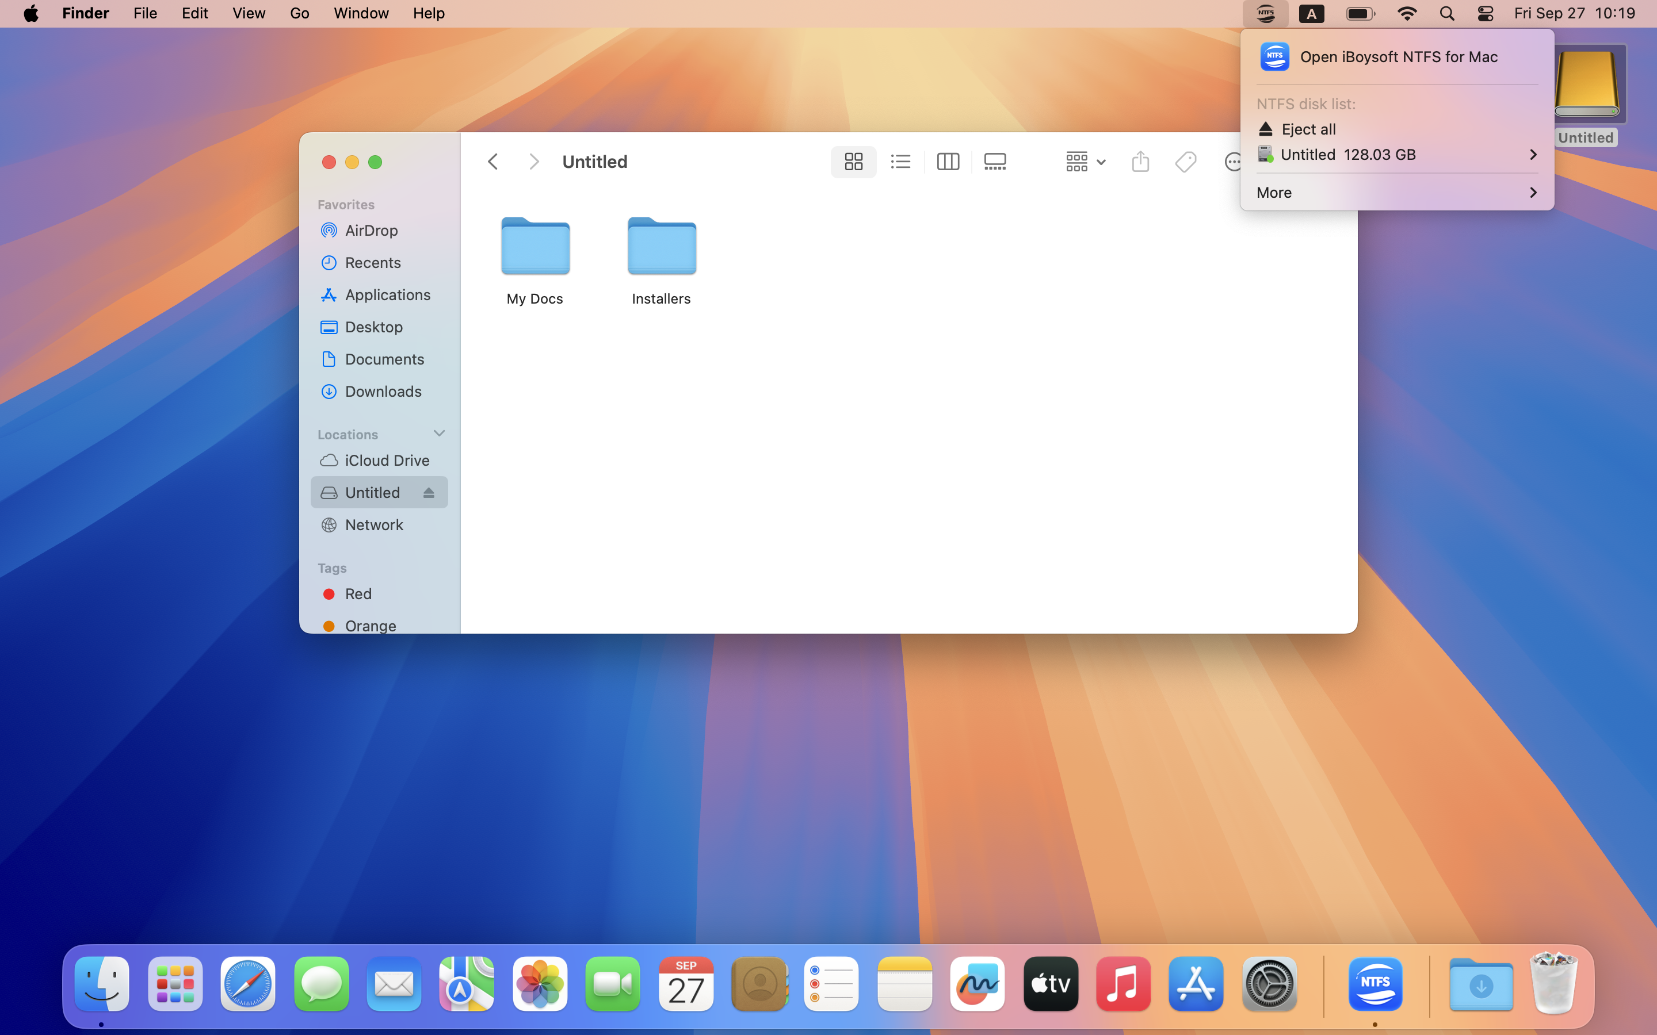Image resolution: width=1657 pixels, height=1035 pixels.
Task: Select icon view mode button
Action: click(853, 162)
